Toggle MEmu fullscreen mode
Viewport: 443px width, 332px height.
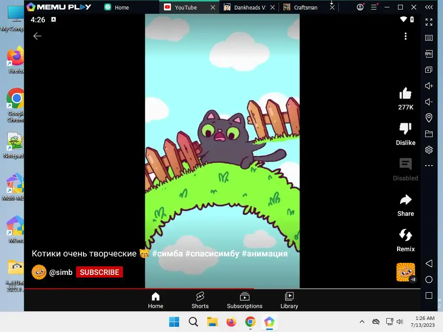click(x=429, y=22)
